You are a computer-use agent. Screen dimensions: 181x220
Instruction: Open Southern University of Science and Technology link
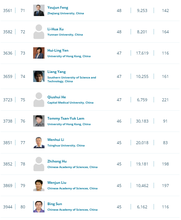(x=72, y=79)
